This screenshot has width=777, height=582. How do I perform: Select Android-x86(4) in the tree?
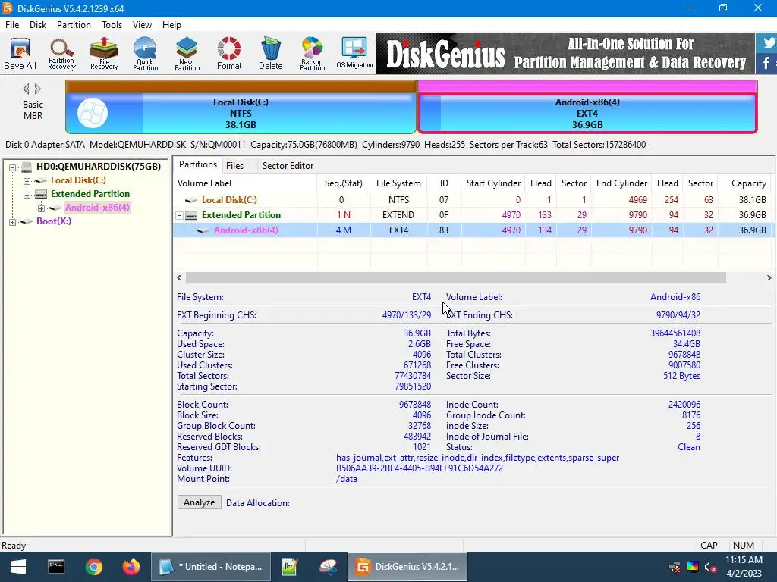point(97,208)
